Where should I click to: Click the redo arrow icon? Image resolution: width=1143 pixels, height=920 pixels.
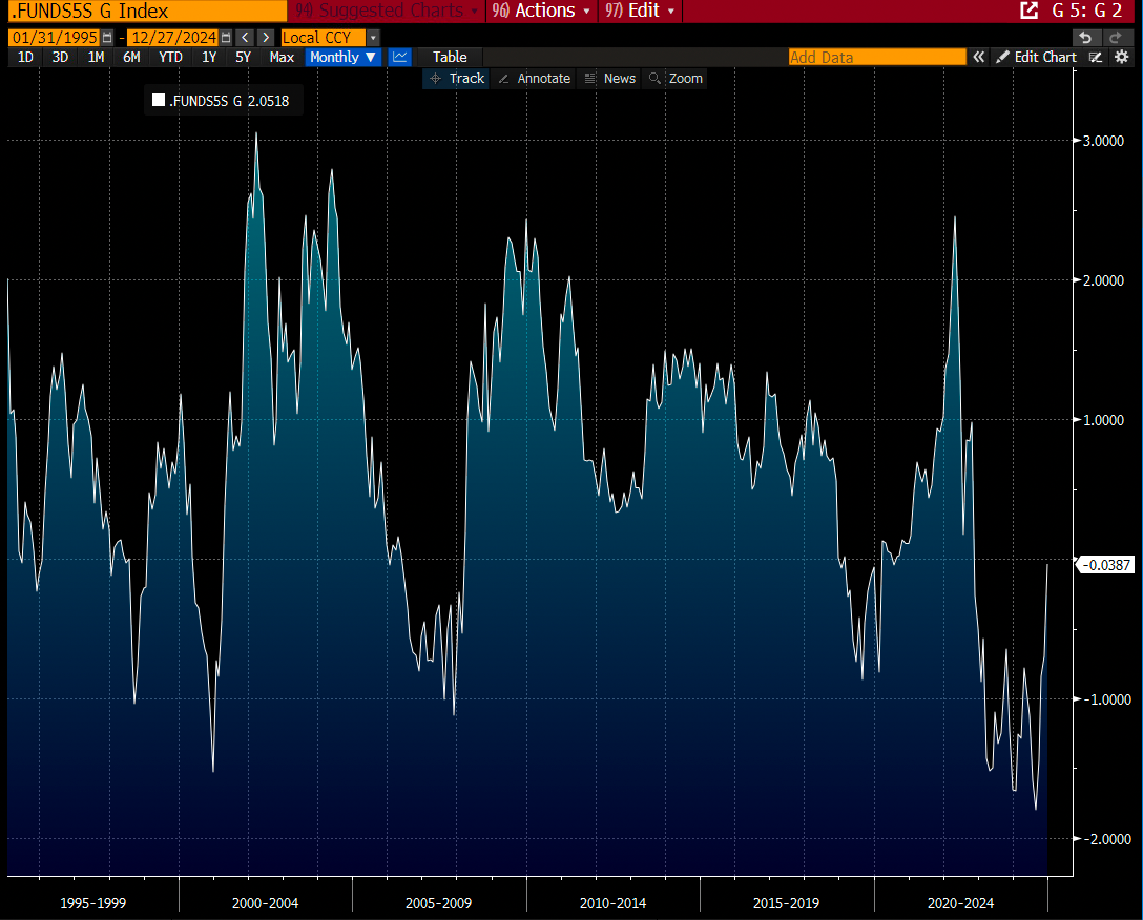pyautogui.click(x=1115, y=38)
